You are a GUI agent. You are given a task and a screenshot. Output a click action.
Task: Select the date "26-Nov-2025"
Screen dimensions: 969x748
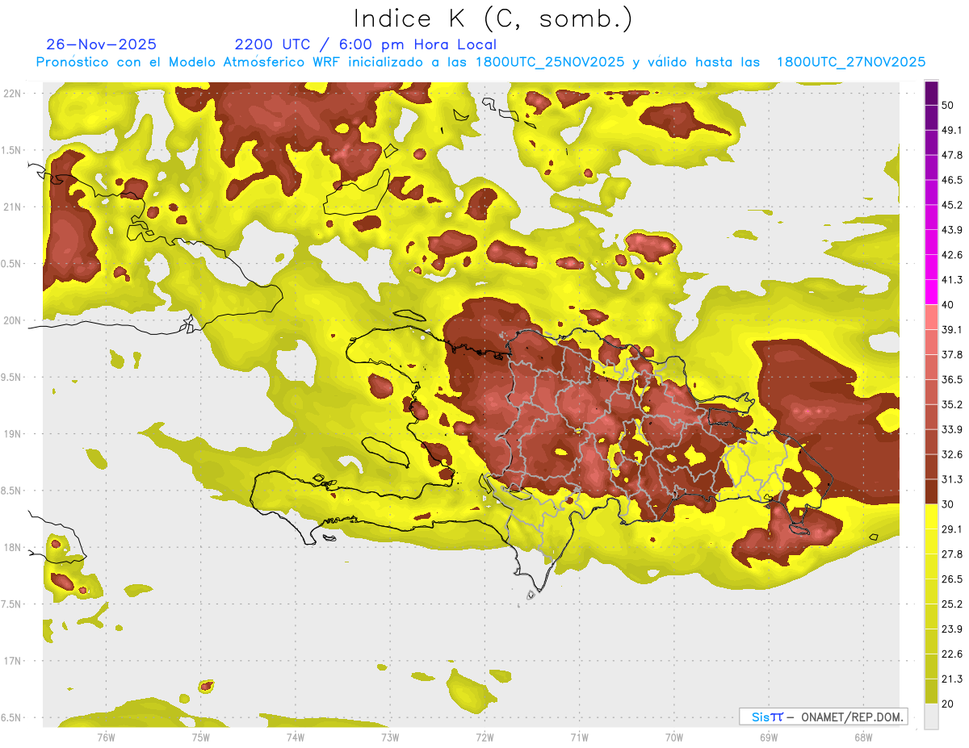click(x=102, y=44)
